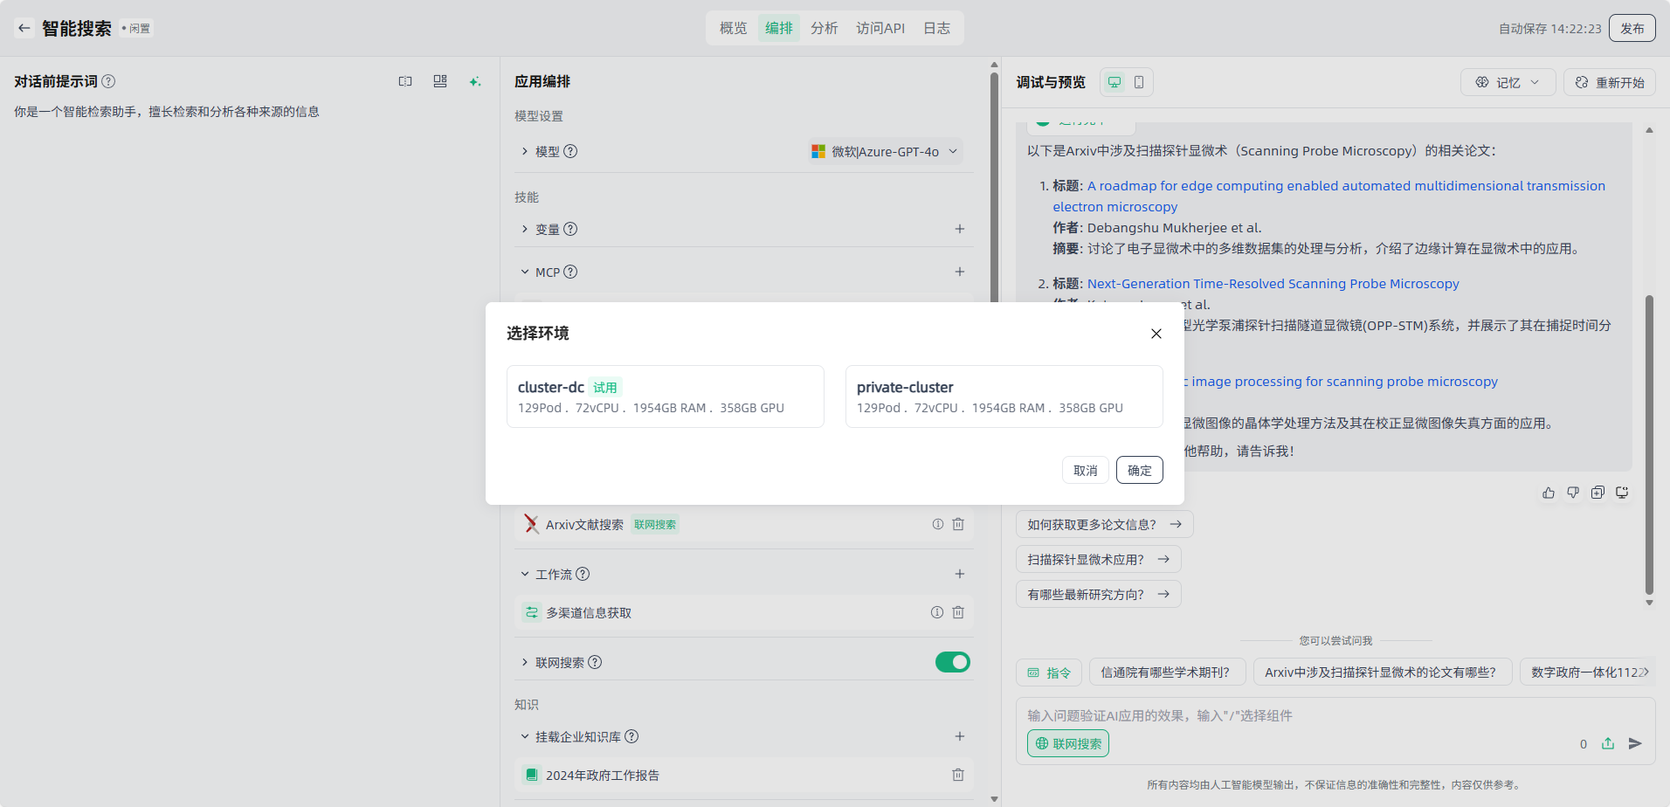Screen dimensions: 1670x807
Task: Switch to the 分析 tab
Action: coord(824,28)
